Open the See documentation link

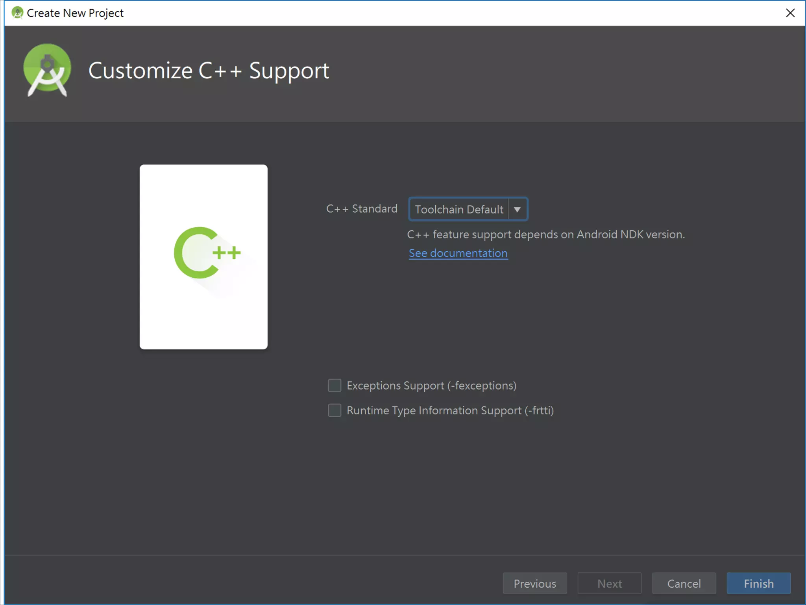pos(458,253)
